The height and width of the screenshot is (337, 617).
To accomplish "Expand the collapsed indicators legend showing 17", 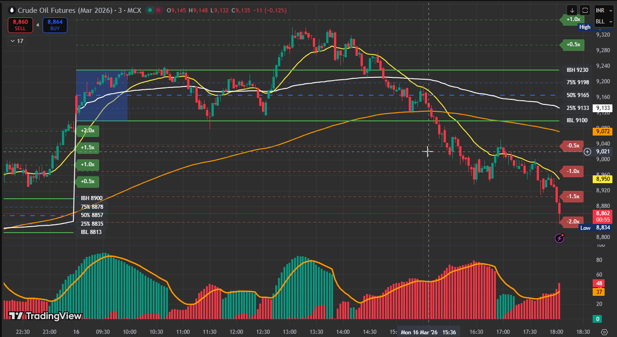I will click(x=17, y=41).
